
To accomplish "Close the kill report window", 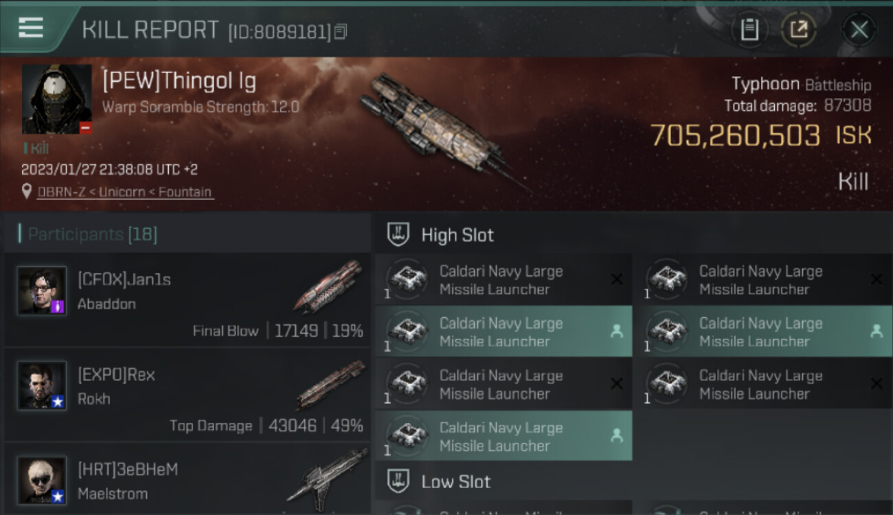I will point(859,30).
